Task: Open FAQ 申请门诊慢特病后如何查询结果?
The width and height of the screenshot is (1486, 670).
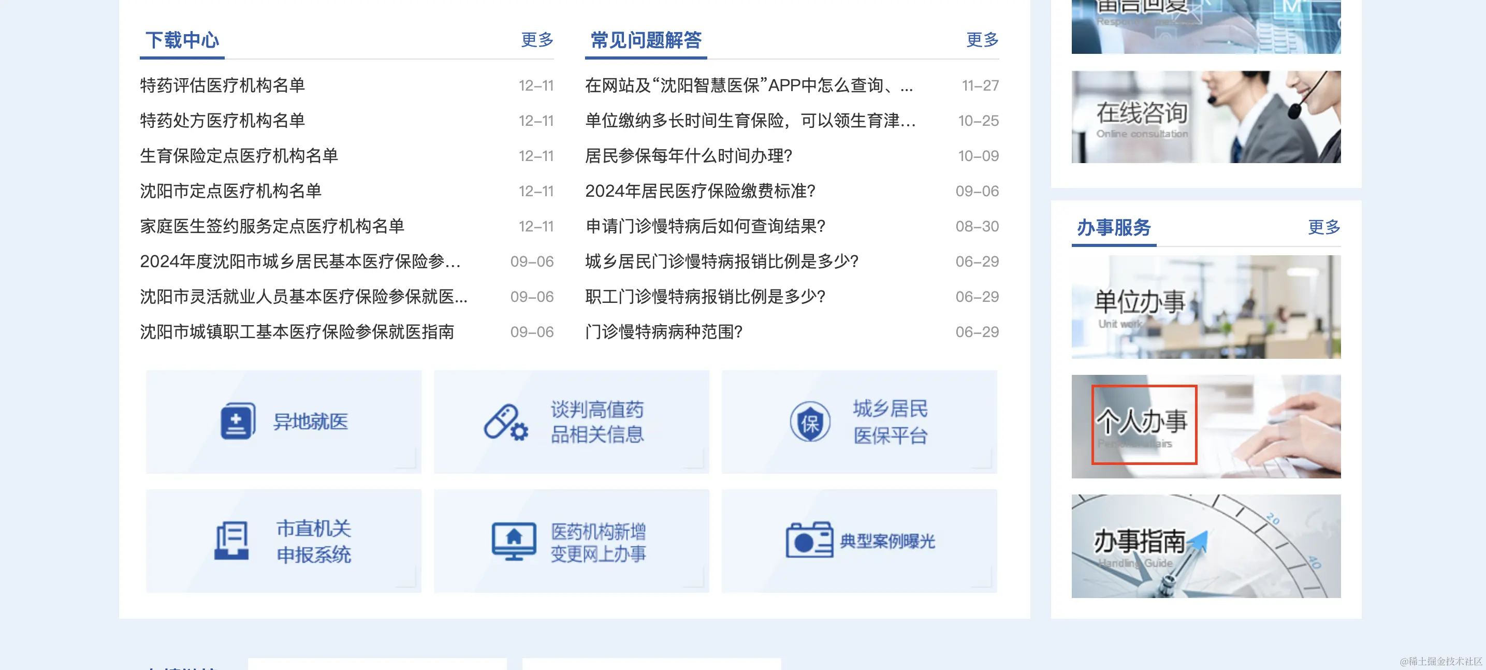Action: click(x=706, y=227)
